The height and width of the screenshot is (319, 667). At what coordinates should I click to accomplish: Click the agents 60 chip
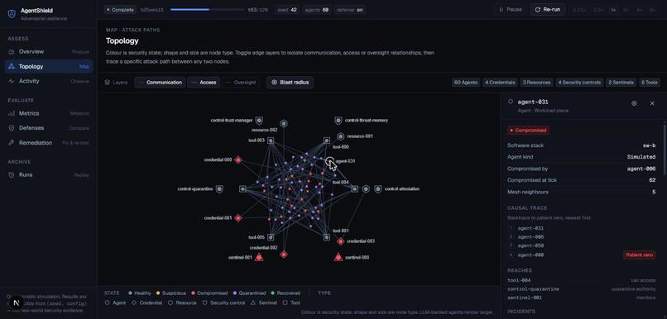(x=317, y=9)
